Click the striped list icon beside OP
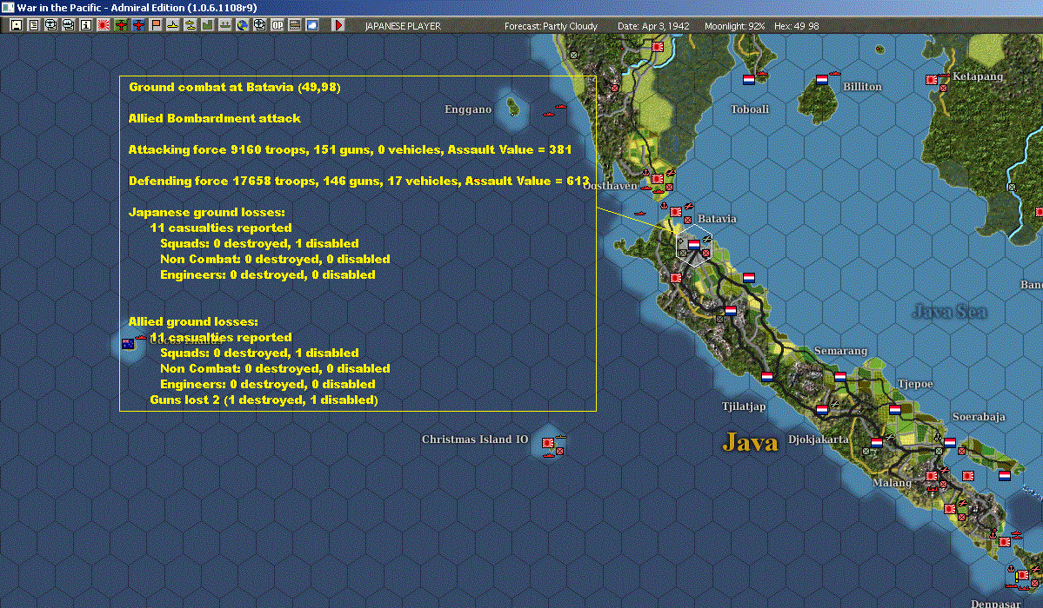This screenshot has height=608, width=1043. pyautogui.click(x=295, y=25)
